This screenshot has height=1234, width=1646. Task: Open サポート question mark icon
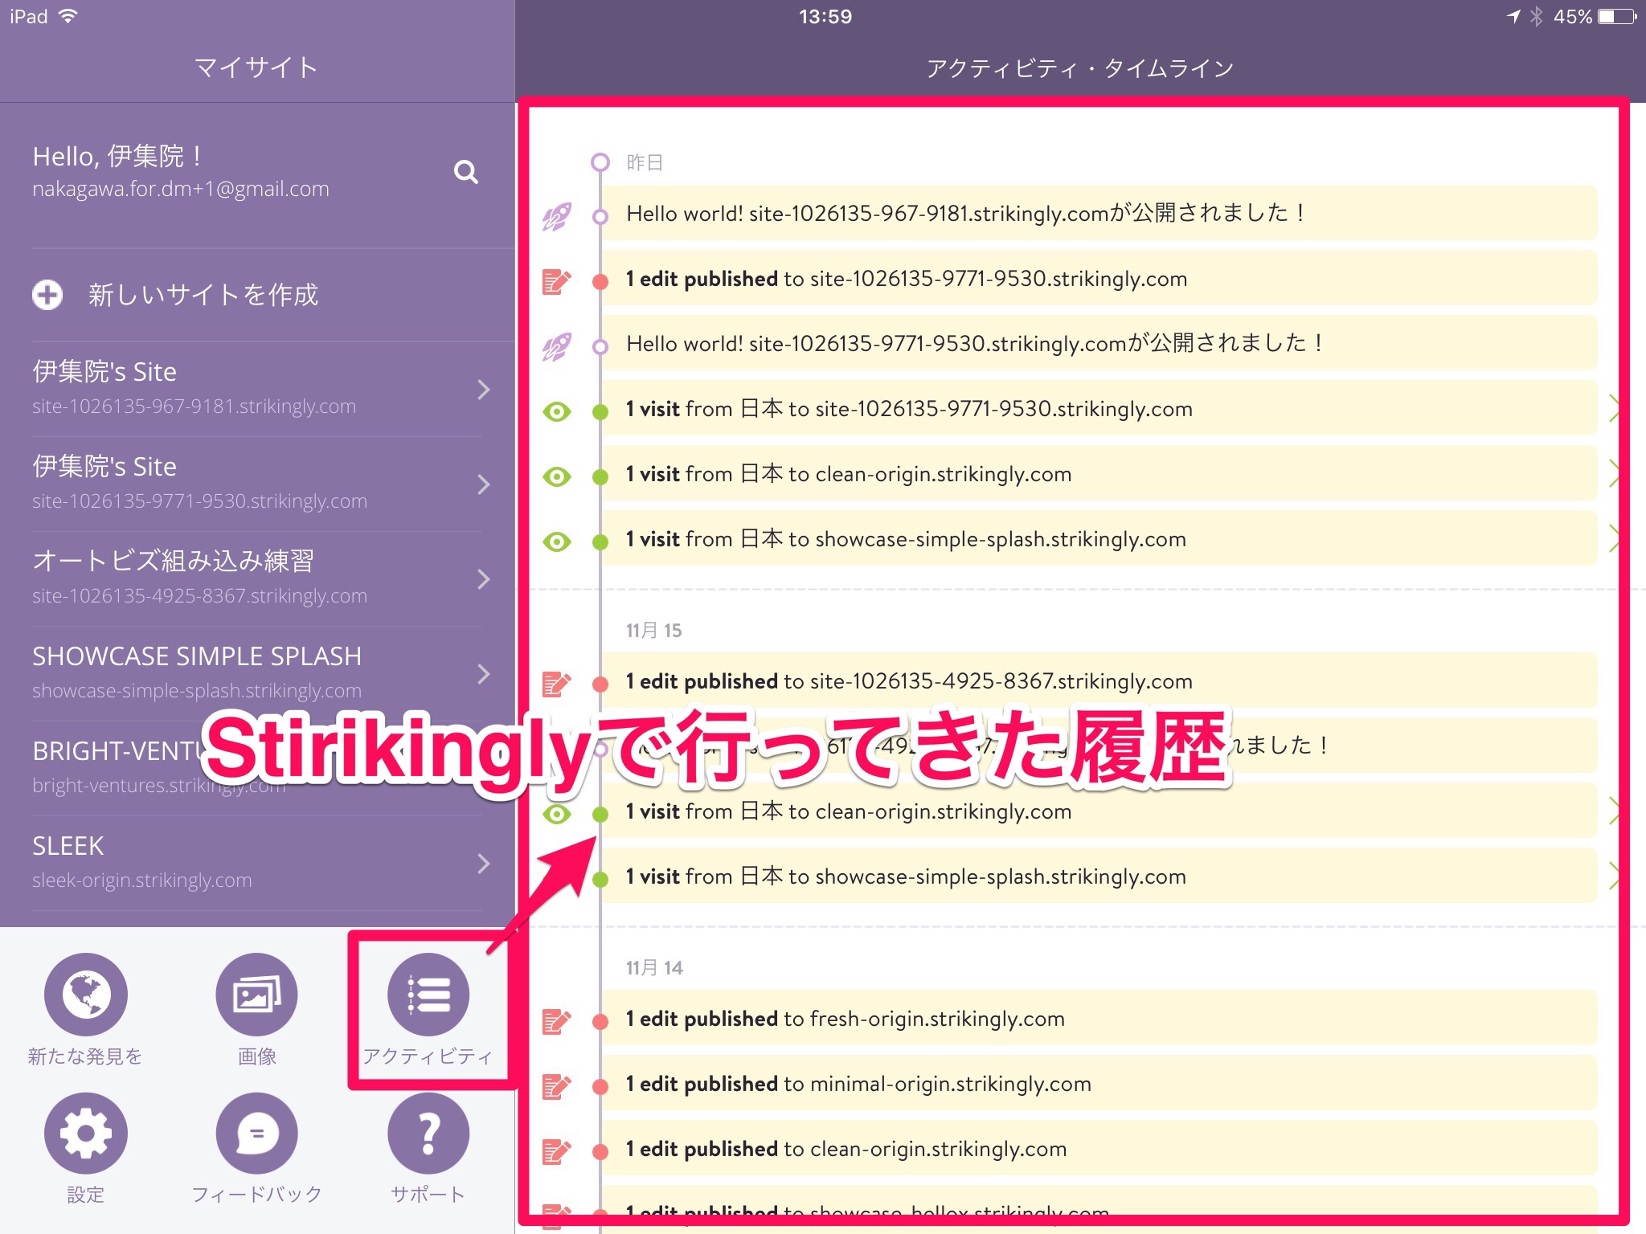coord(428,1133)
